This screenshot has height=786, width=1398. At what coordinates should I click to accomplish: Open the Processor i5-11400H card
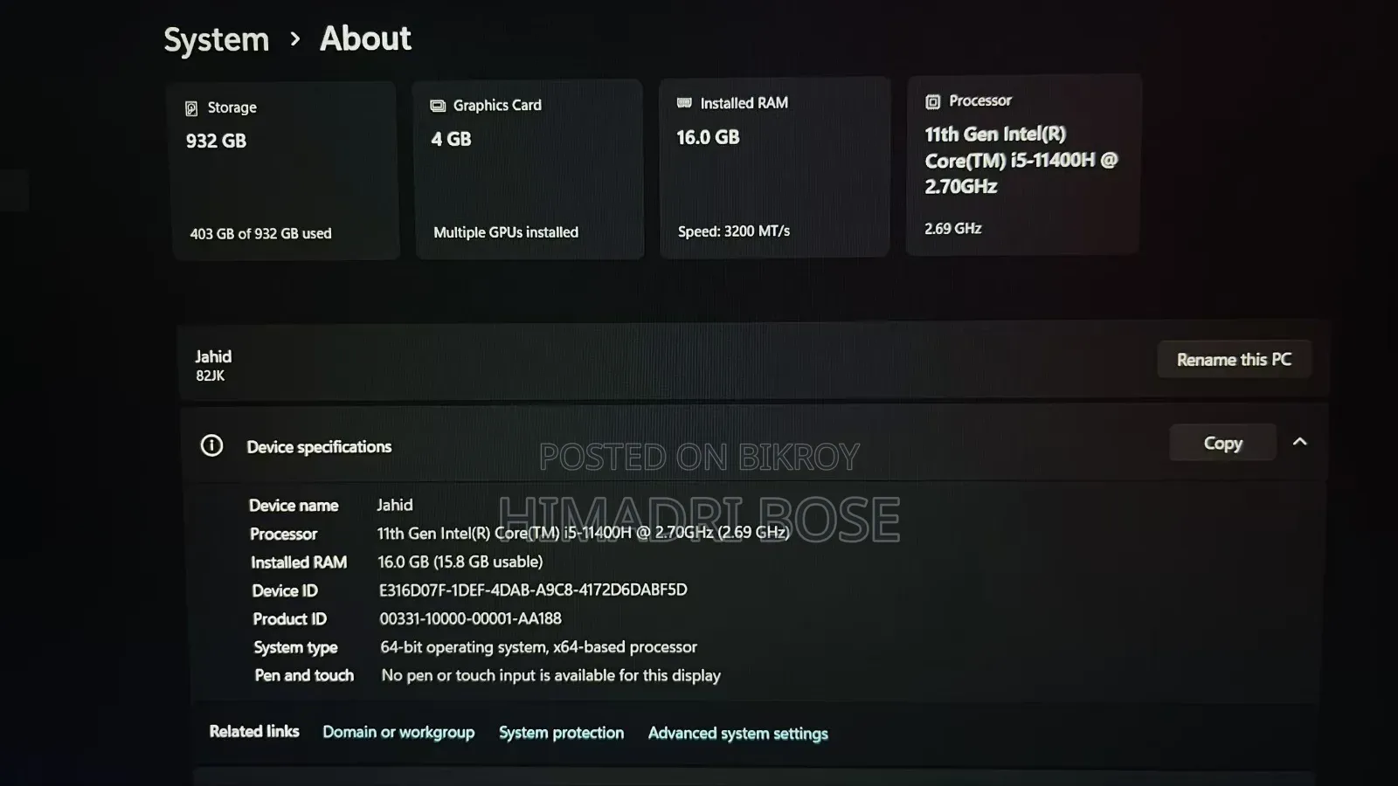(x=1023, y=165)
